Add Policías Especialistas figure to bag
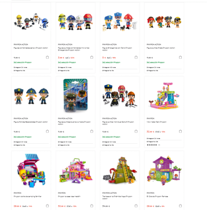 [x=48, y=131]
